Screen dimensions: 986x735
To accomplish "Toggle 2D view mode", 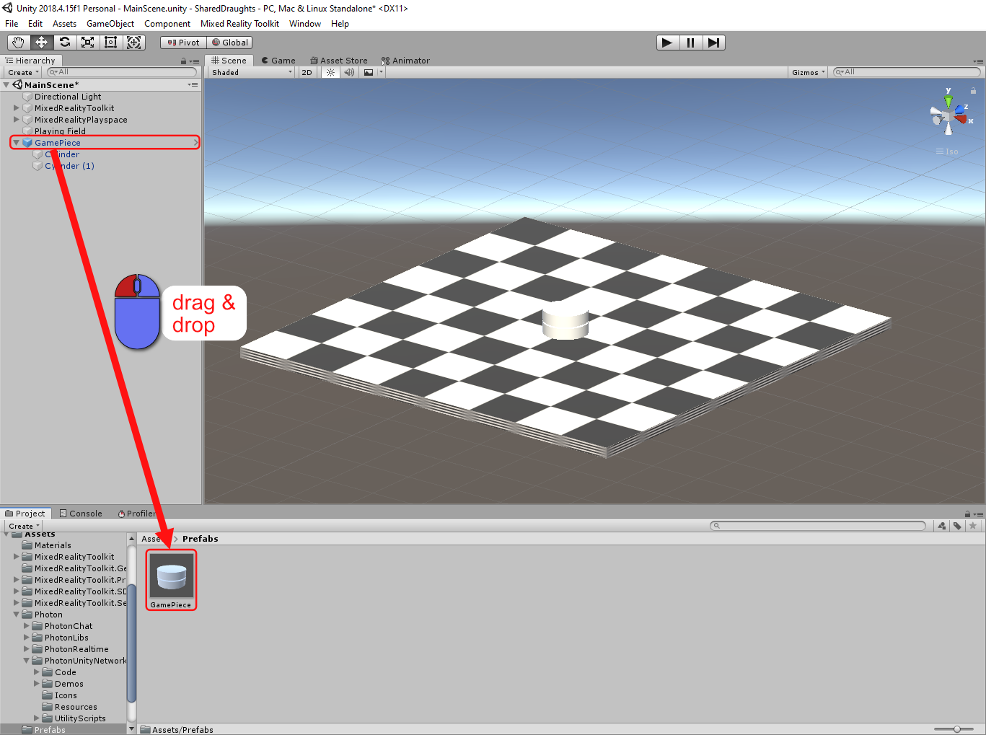I will pos(307,72).
